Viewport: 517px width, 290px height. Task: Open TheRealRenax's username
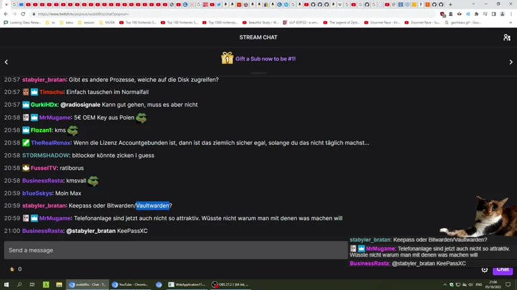[x=50, y=143]
